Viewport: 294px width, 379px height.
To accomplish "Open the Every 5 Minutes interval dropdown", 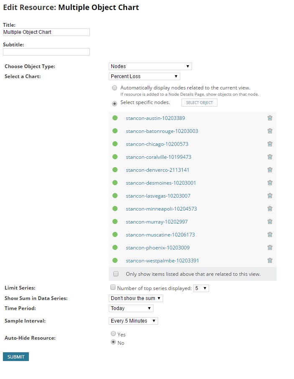I will click(x=133, y=321).
